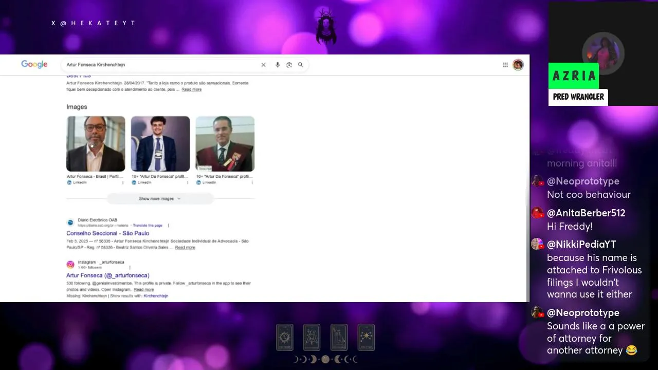
Task: Open Read more in the Instagram snippet
Action: click(x=143, y=290)
